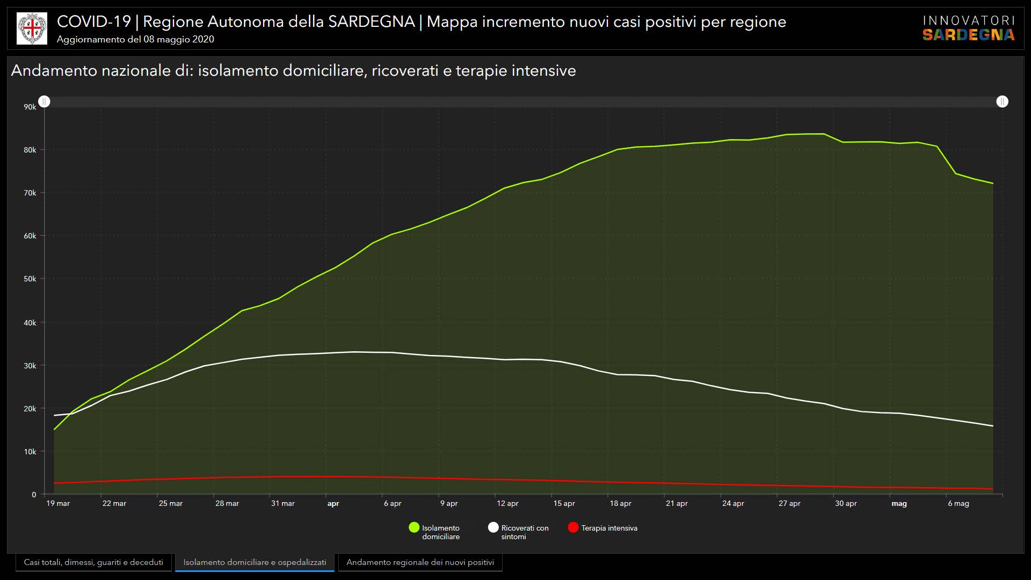Click right handle of chart range slider
1031x580 pixels.
tap(1002, 102)
